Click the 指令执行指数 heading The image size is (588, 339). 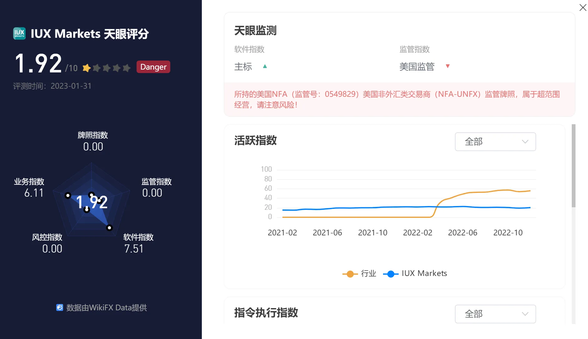pyautogui.click(x=266, y=313)
